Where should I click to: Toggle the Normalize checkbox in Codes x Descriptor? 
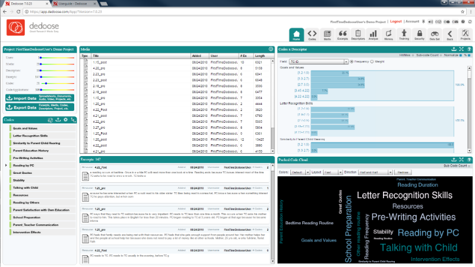click(x=461, y=55)
